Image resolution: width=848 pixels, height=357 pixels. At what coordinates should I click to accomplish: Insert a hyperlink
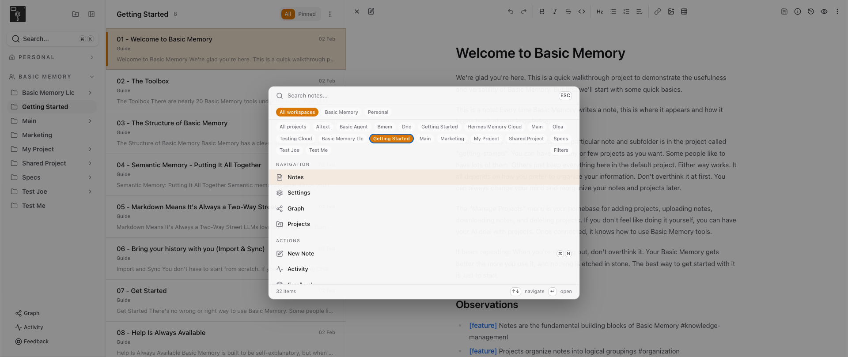click(658, 12)
